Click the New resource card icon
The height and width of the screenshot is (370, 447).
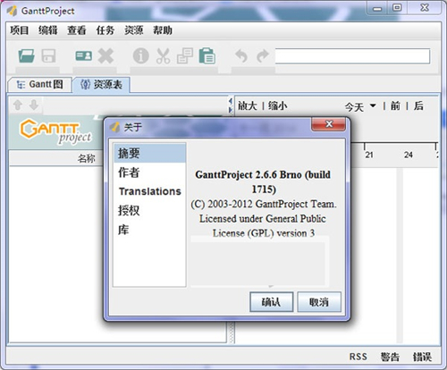[84, 55]
